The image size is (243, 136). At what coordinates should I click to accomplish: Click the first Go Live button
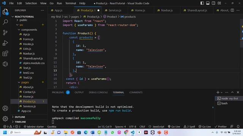(x=174, y=127)
